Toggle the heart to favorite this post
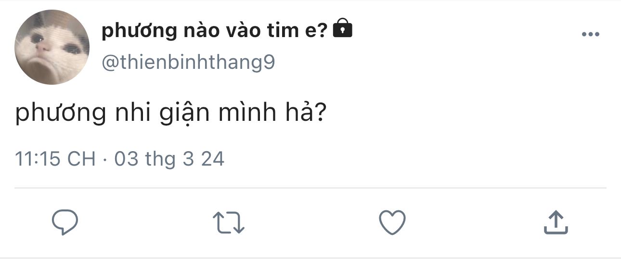The width and height of the screenshot is (621, 259). click(392, 223)
